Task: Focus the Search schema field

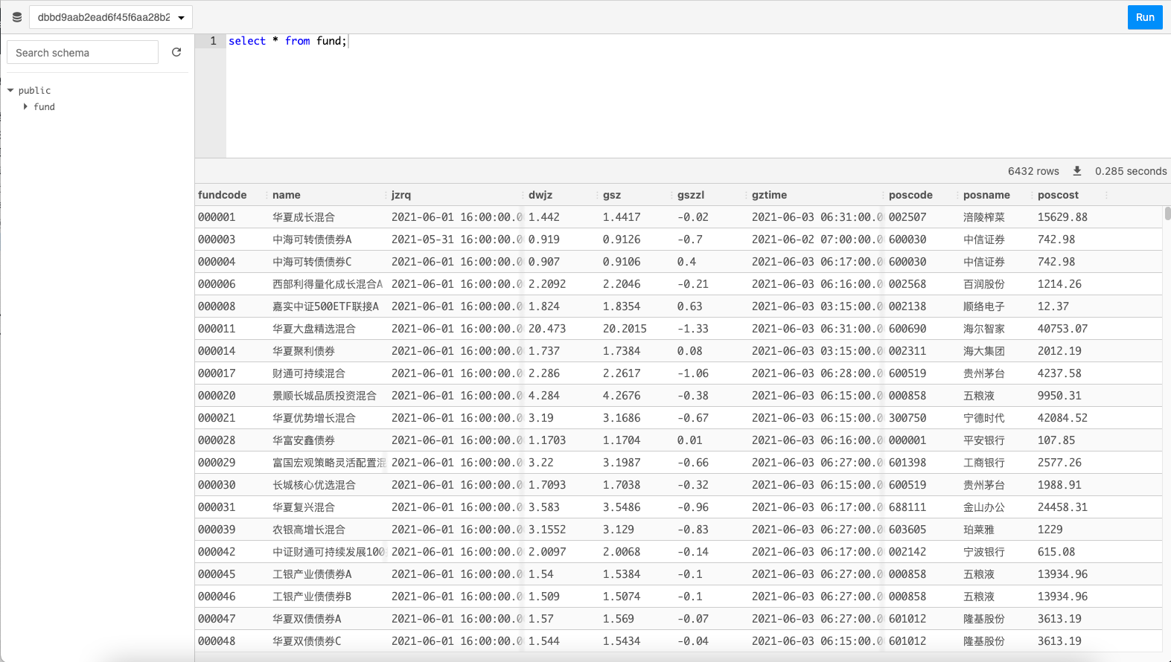Action: (x=83, y=52)
